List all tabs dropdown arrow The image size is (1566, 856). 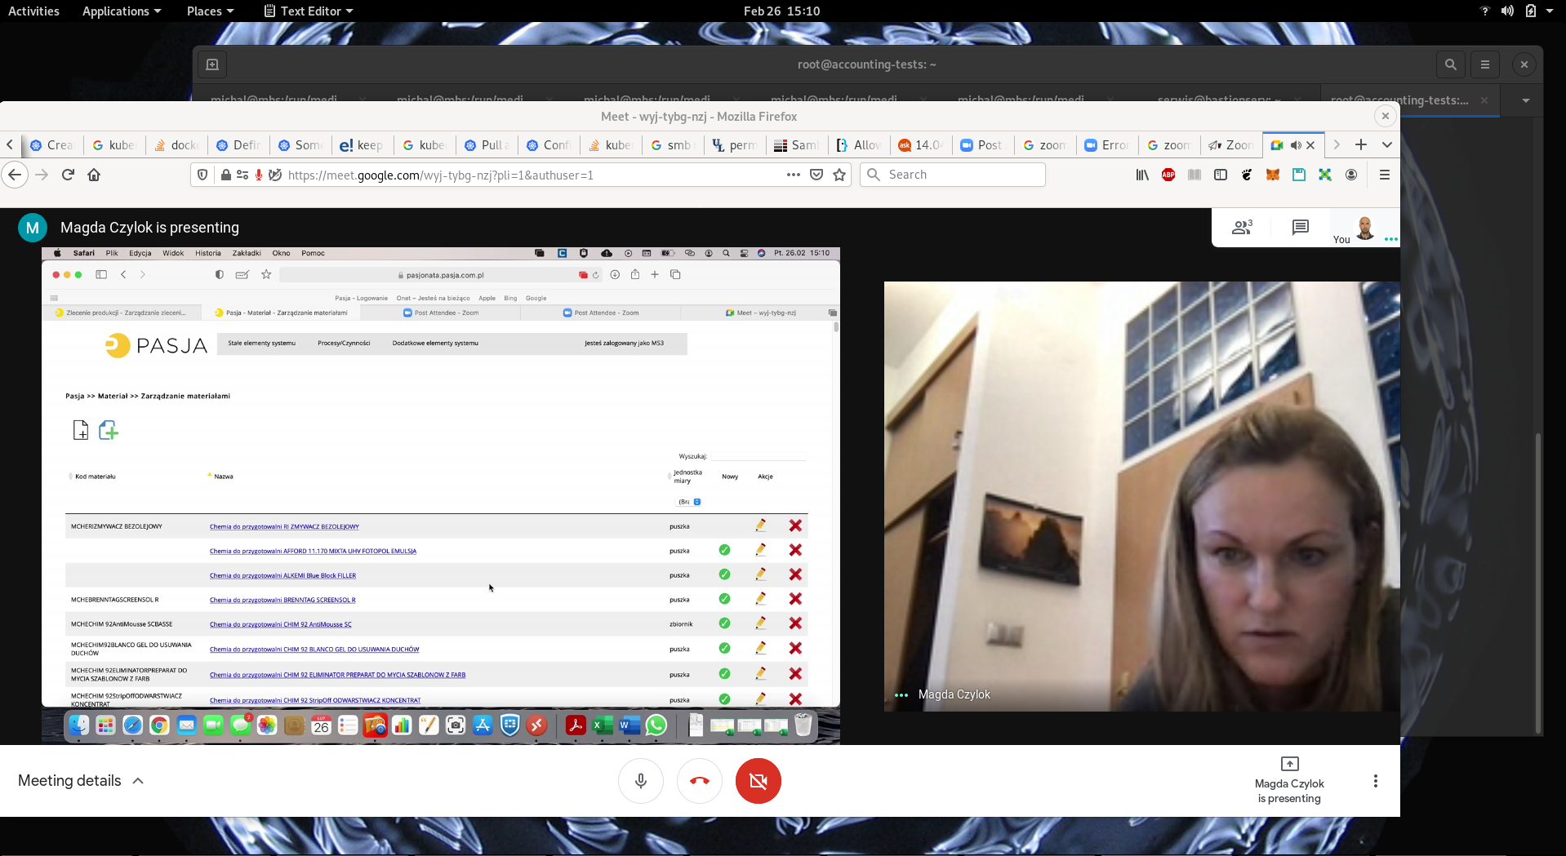(x=1387, y=144)
